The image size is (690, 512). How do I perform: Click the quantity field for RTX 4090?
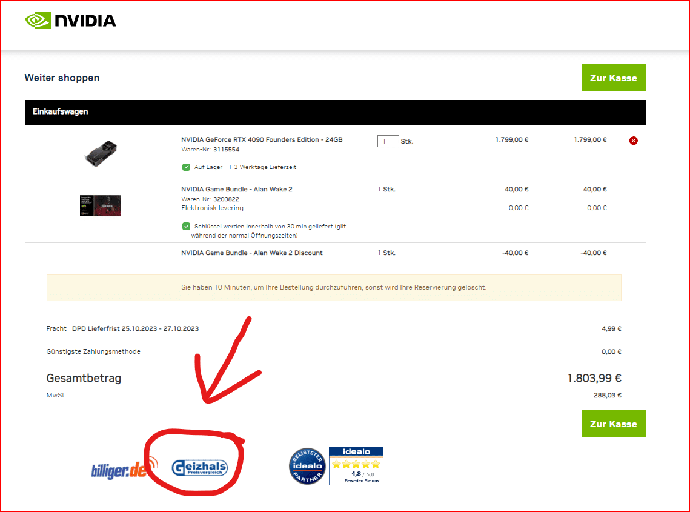[388, 141]
